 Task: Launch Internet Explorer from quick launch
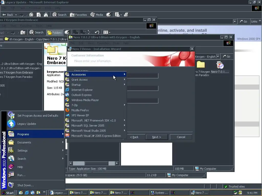click(x=27, y=193)
